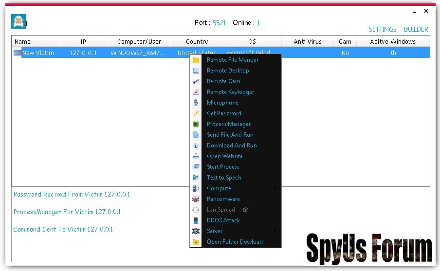Click the application logo in top-left corner
The width and height of the screenshot is (440, 271).
(x=18, y=21)
